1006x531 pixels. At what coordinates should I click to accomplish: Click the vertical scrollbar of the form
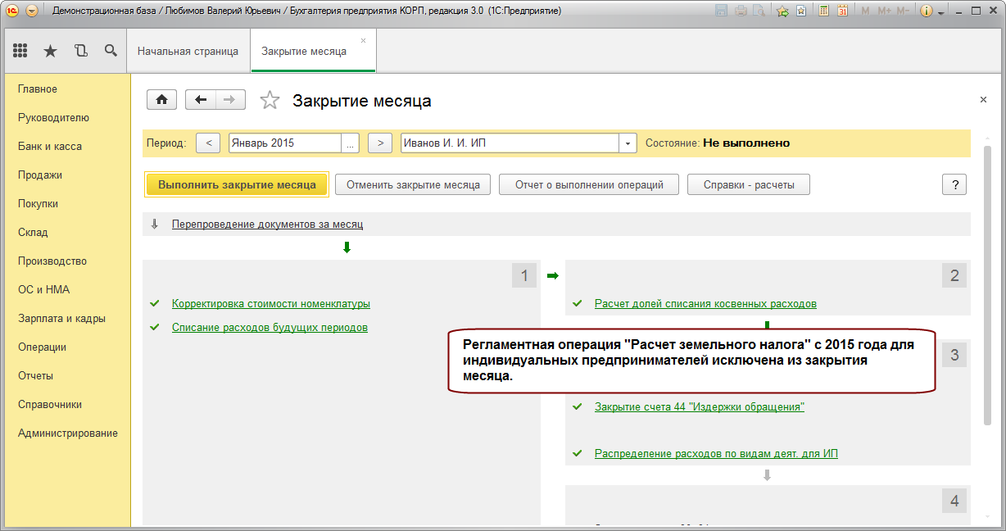[988, 279]
